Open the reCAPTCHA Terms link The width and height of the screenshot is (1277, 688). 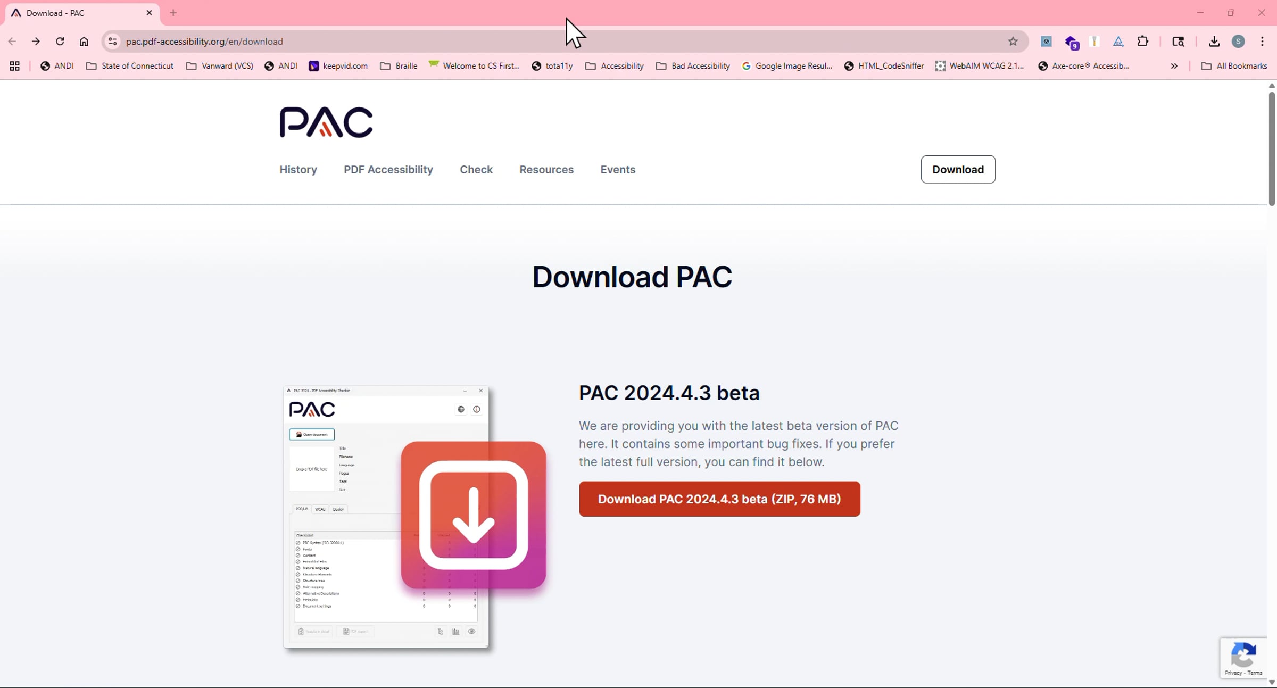point(1255,673)
